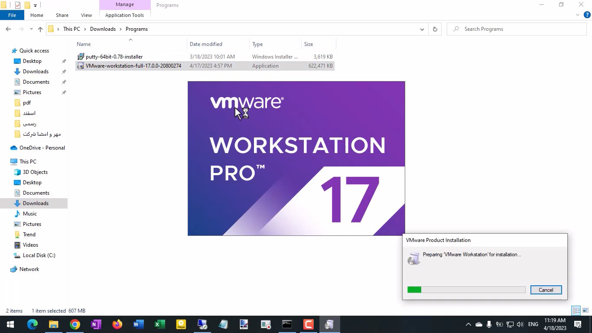
Task: Sort files by Date modified column
Action: [218, 44]
